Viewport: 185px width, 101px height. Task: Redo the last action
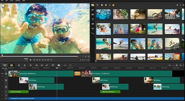click(x=25, y=65)
